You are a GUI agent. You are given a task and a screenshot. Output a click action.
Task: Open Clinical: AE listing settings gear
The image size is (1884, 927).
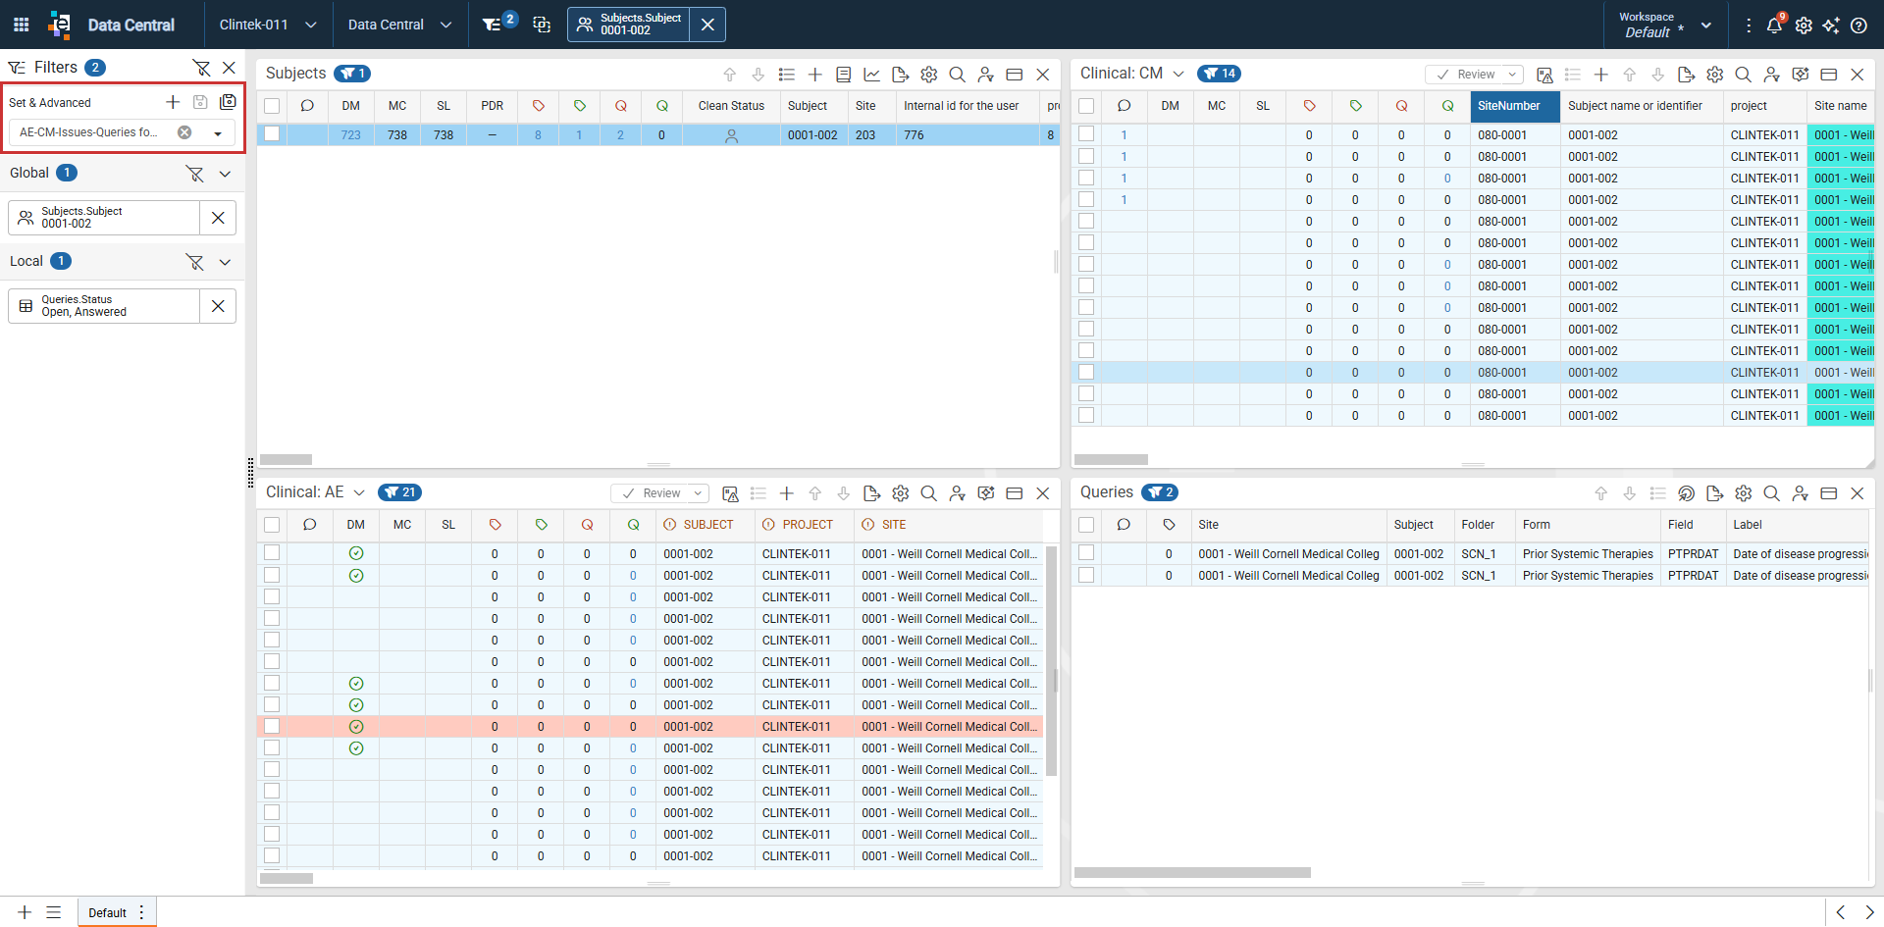(x=900, y=493)
